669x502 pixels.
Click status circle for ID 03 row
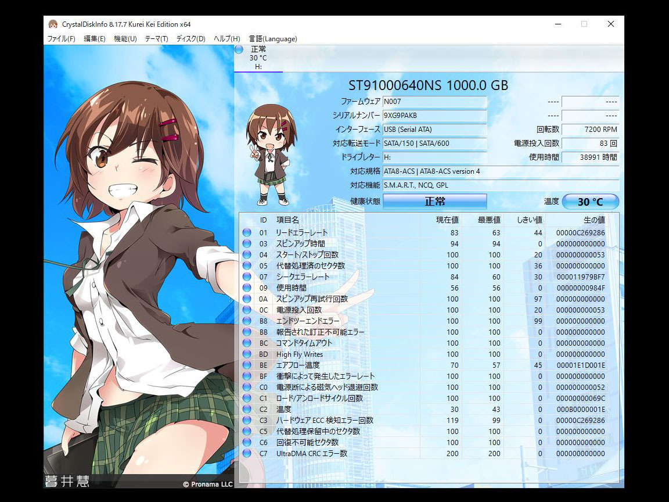coord(247,244)
